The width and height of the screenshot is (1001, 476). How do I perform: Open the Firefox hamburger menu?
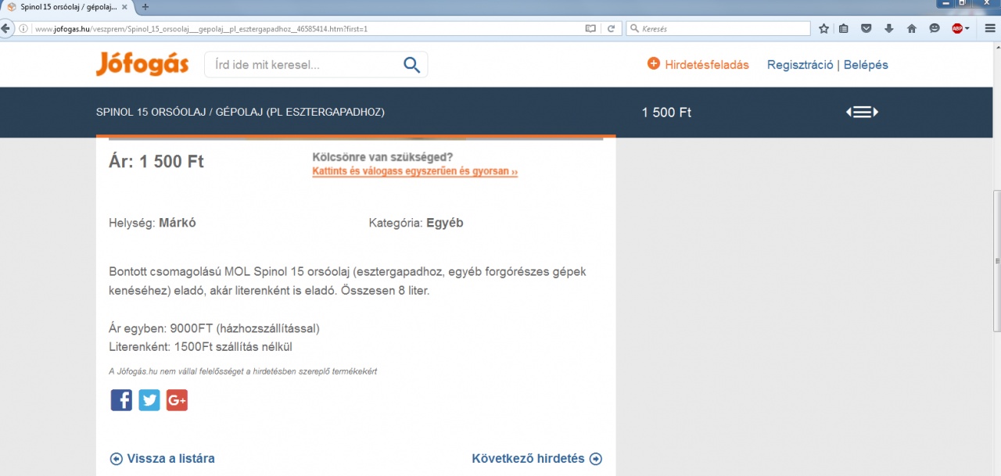point(990,29)
